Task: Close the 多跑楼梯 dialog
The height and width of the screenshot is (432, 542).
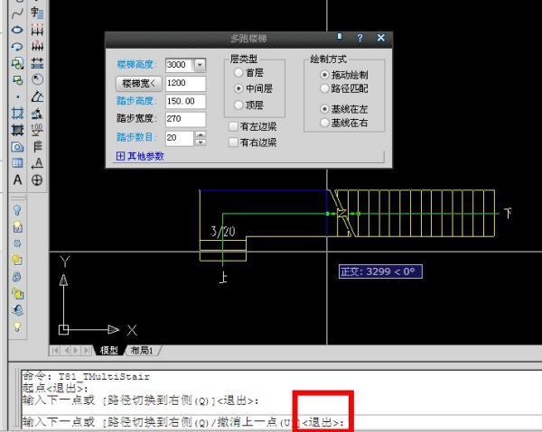Action: [x=380, y=38]
